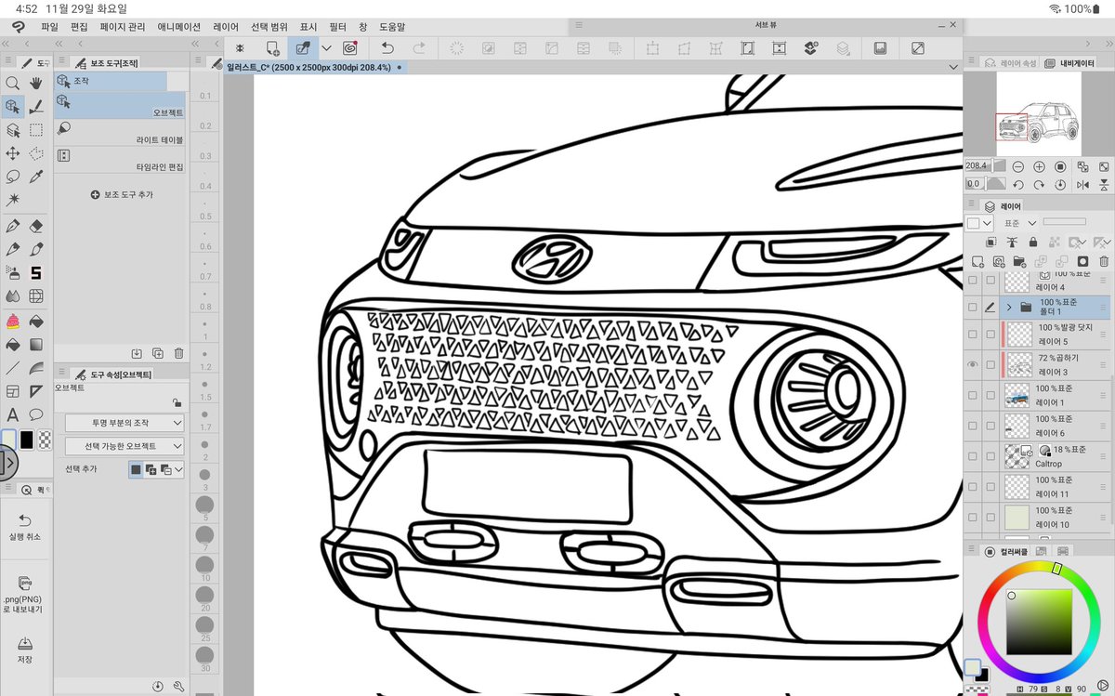Choose the Text tool
Screen dimensions: 1115x696
point(13,414)
